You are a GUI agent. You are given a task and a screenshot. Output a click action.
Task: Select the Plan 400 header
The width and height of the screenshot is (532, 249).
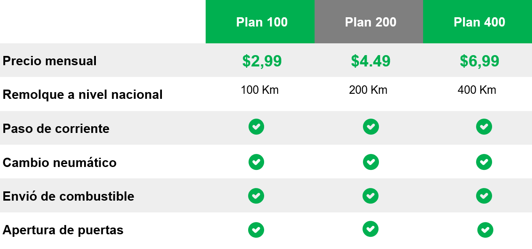pos(477,21)
